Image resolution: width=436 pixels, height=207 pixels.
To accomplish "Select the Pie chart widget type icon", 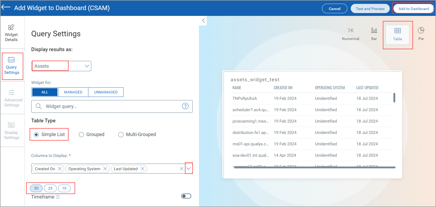I will [421, 34].
